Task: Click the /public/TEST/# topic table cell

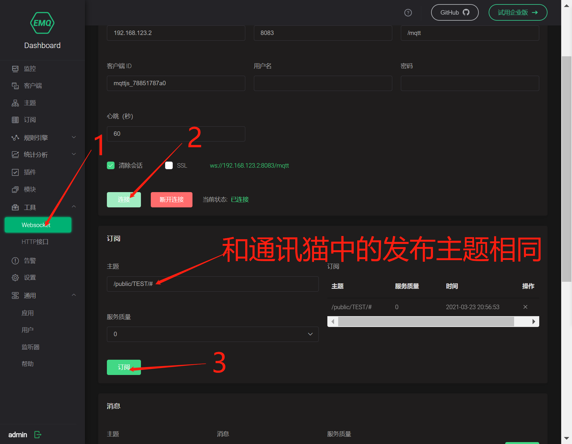Action: click(352, 307)
